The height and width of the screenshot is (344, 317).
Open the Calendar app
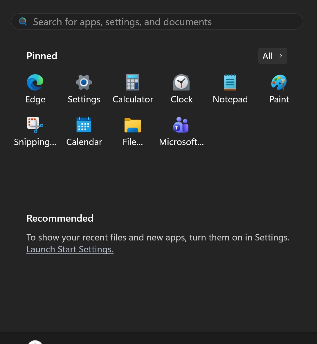pos(84,131)
